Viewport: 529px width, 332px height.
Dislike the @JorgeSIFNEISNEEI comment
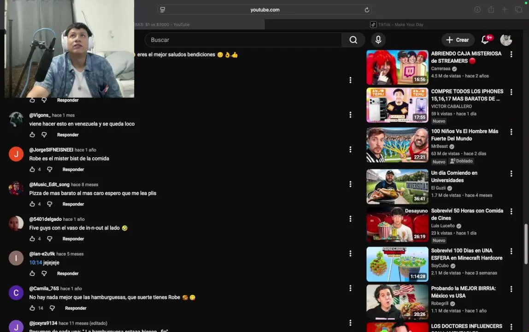pyautogui.click(x=50, y=169)
